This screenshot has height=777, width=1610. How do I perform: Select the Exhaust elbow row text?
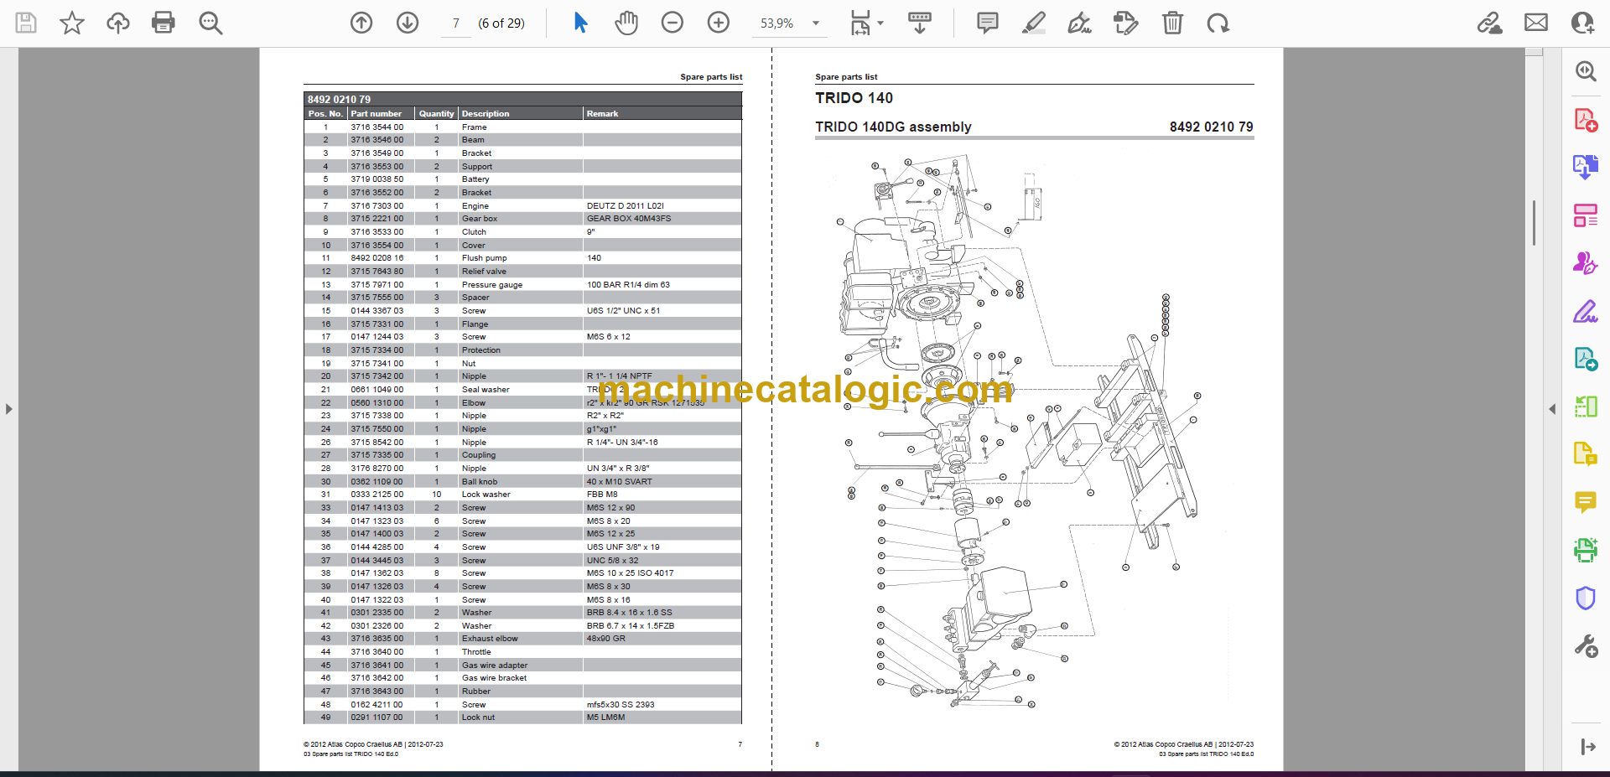[x=490, y=639]
